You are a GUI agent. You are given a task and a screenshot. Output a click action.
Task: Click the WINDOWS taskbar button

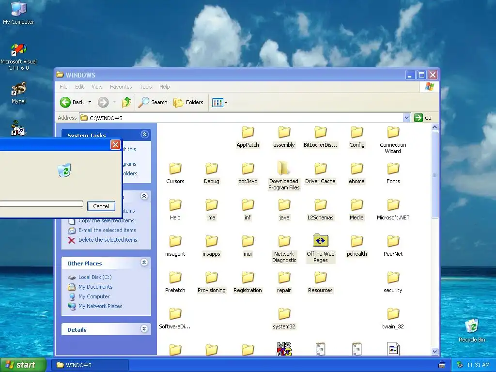point(90,365)
